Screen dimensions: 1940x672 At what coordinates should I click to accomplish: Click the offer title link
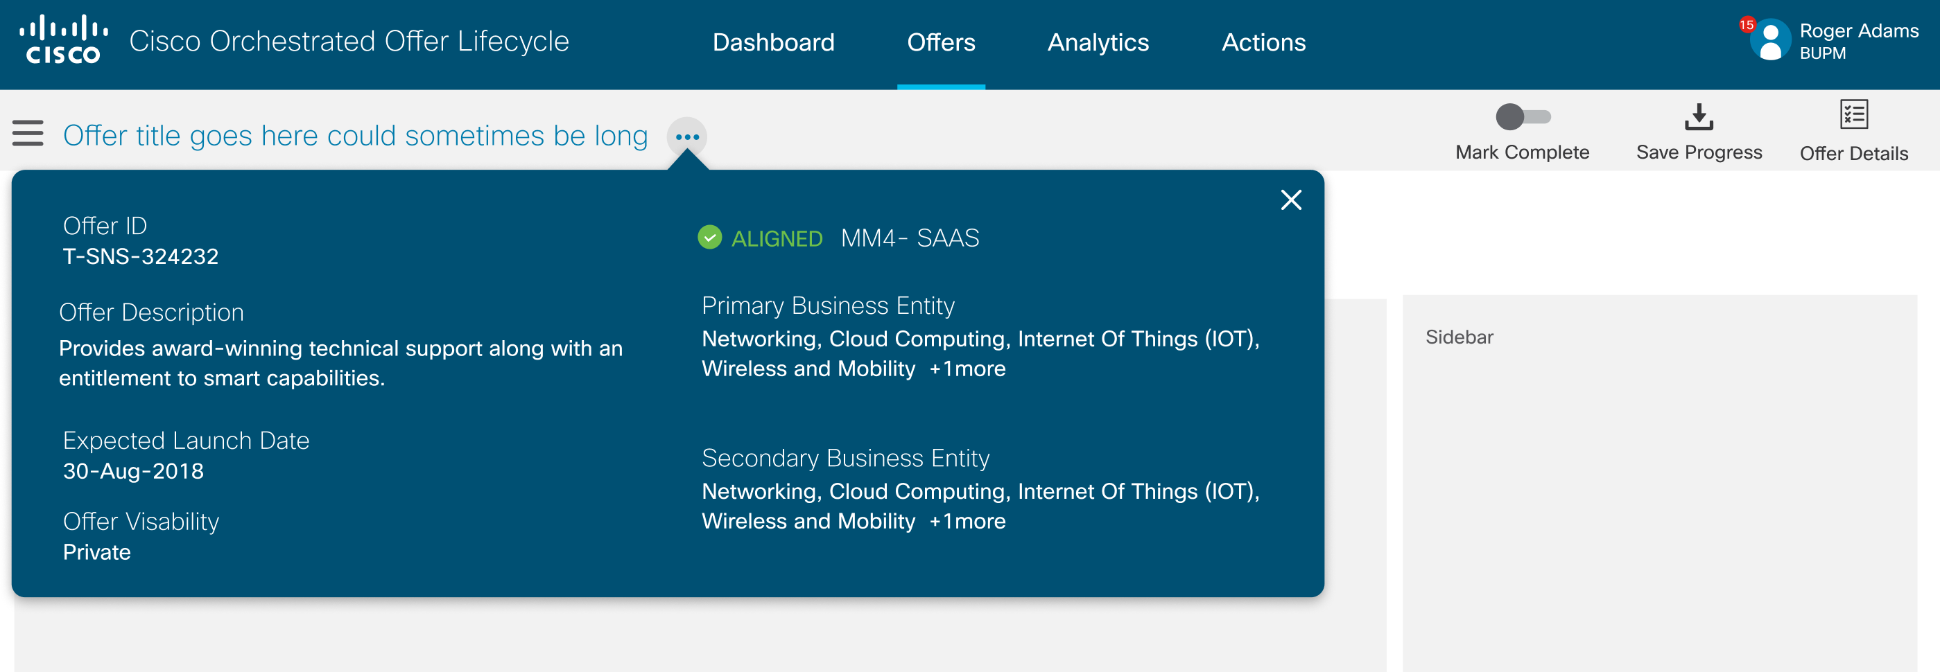(x=356, y=136)
